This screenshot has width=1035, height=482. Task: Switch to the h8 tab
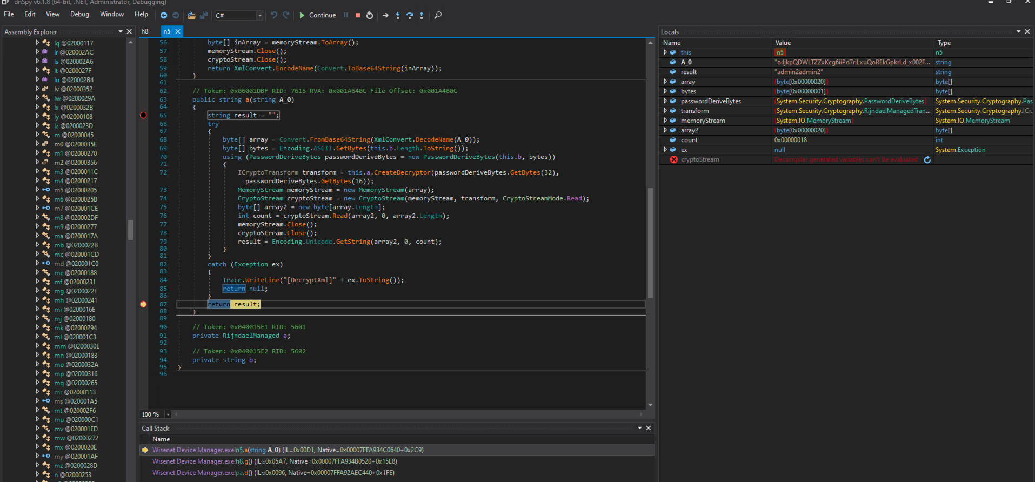[145, 31]
